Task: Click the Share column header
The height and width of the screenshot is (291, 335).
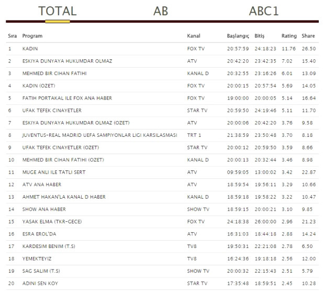Action: 308,36
